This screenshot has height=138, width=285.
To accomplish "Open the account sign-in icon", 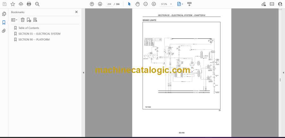I will (280, 4).
